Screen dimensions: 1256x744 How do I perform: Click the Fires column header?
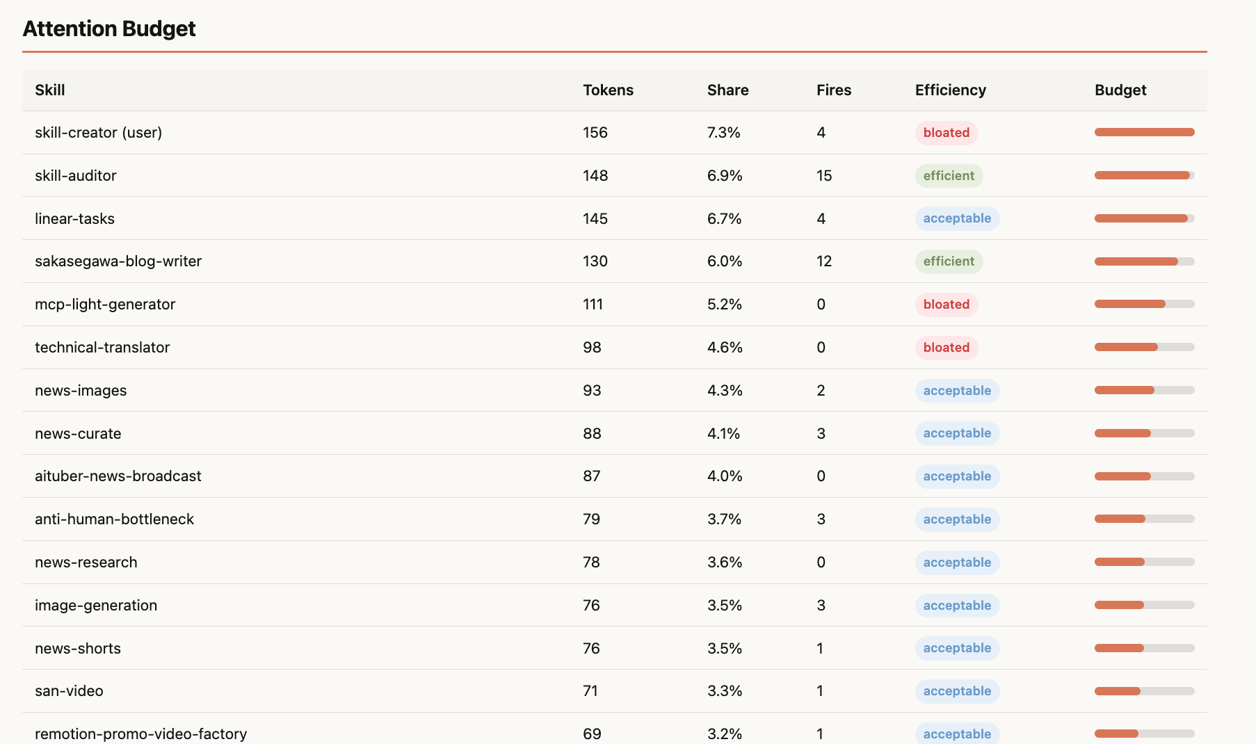point(833,90)
